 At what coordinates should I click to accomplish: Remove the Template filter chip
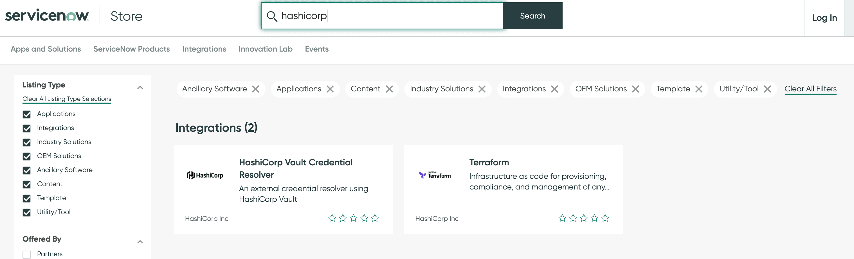(x=699, y=89)
